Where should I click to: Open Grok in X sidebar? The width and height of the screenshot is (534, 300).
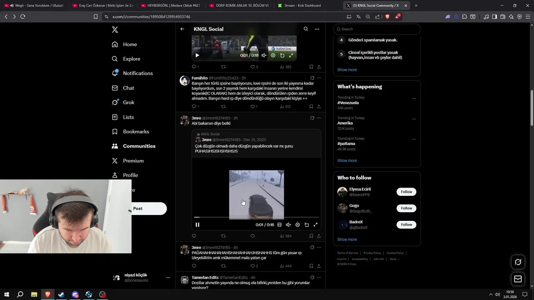coord(123,102)
